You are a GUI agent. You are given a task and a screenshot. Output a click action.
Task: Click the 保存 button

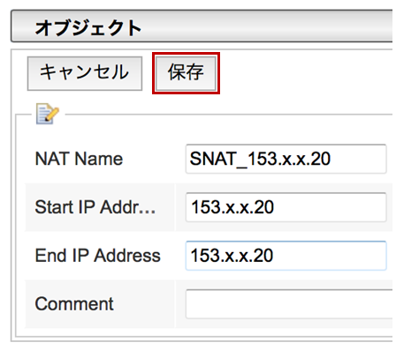(x=186, y=73)
